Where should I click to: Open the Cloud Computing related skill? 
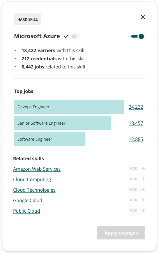[32, 179]
